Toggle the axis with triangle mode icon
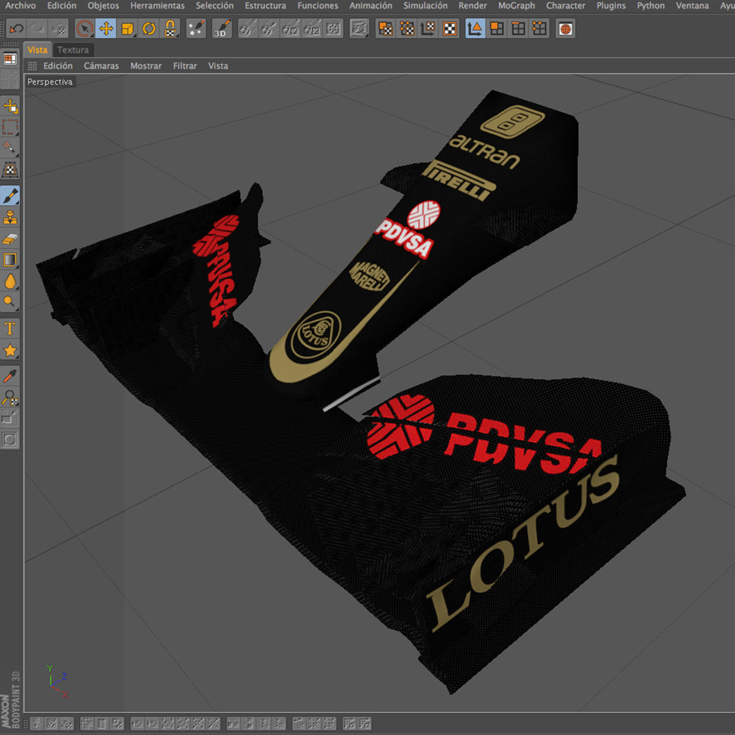Image resolution: width=735 pixels, height=735 pixels. coord(475,29)
